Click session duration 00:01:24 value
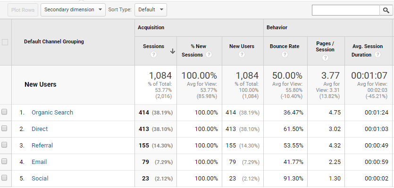Viewport: 394px width, 188px height. tap(377, 113)
